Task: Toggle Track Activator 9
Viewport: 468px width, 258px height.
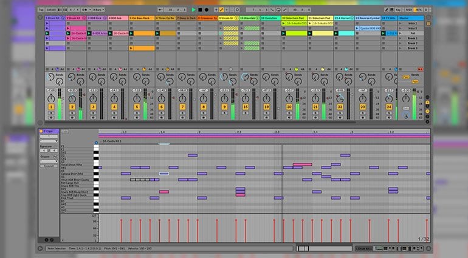Action: [224, 107]
